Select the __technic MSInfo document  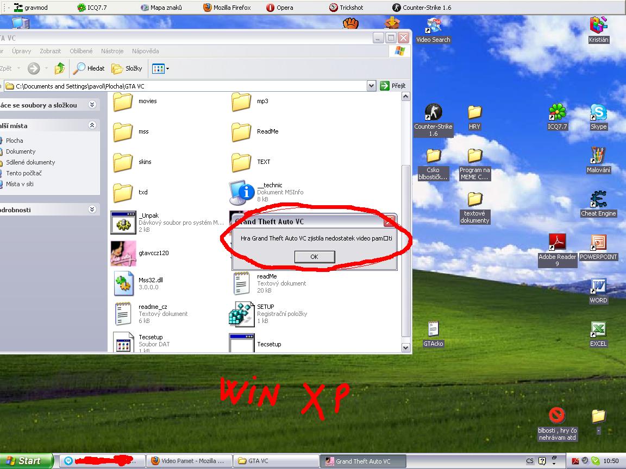(x=266, y=192)
